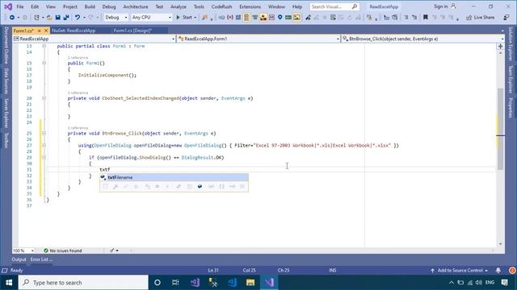Collapse the BtnBrowse_Click method outline
517x290 pixels.
click(x=44, y=134)
